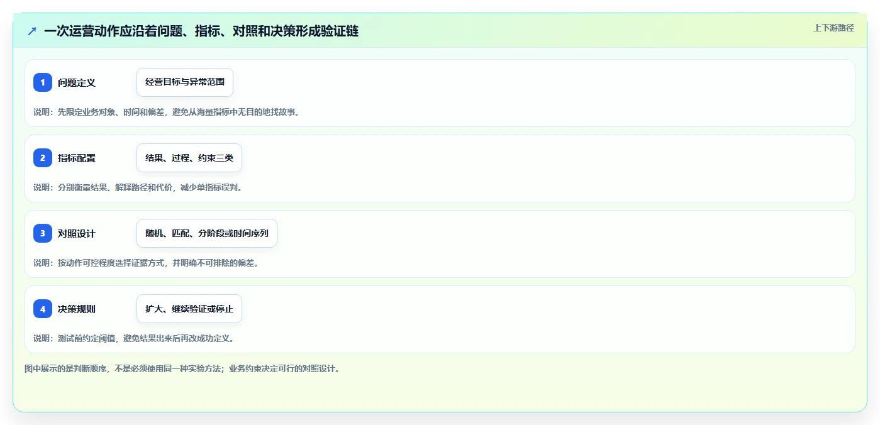880x425 pixels.
Task: Click the 指标配置 step title
Action: coord(77,158)
